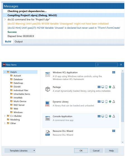Select the Build tab

click(x=8, y=42)
